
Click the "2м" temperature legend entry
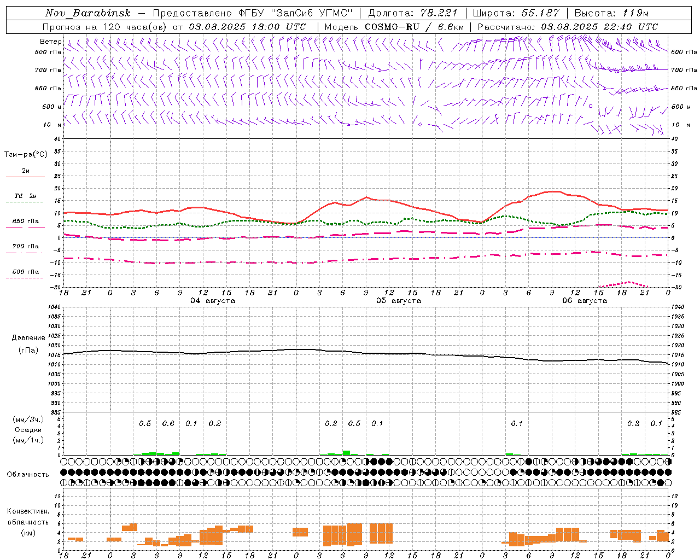point(26,171)
